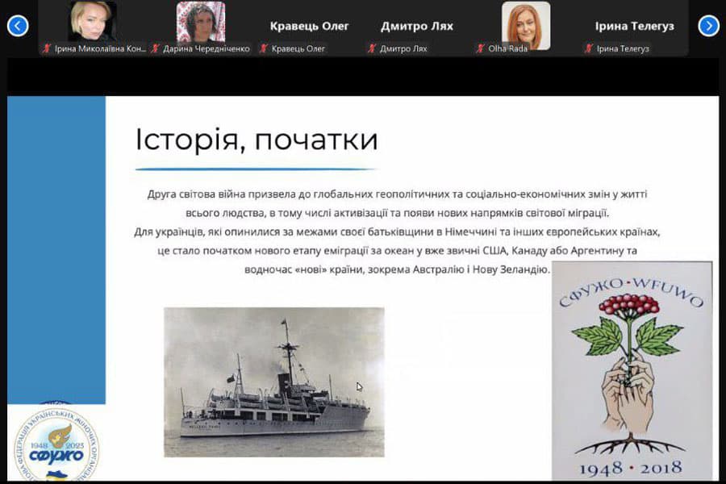Screen dimensions: 726x484
Task: Click the blue right arrow to see more participants
Action: pyautogui.click(x=707, y=26)
